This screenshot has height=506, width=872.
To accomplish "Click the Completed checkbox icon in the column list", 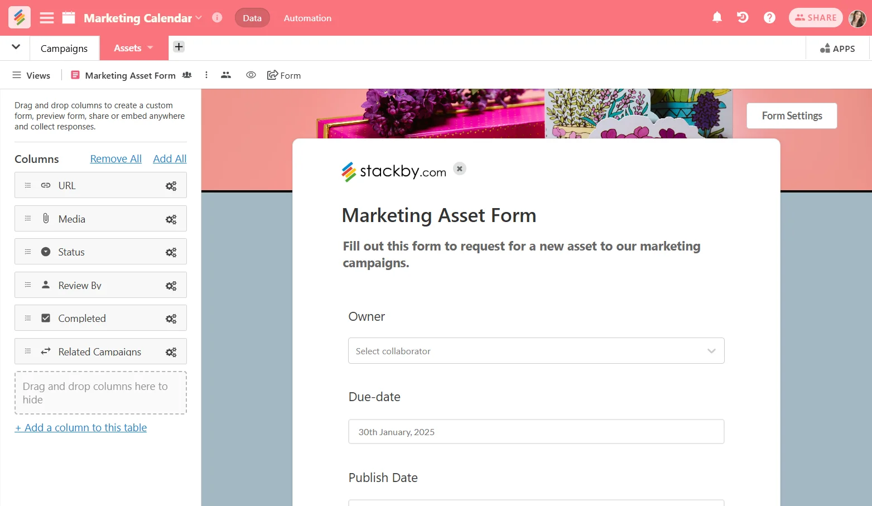I will tap(45, 317).
